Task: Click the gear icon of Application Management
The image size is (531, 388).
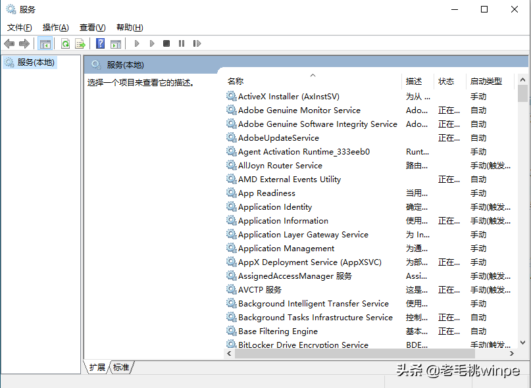Action: [232, 248]
